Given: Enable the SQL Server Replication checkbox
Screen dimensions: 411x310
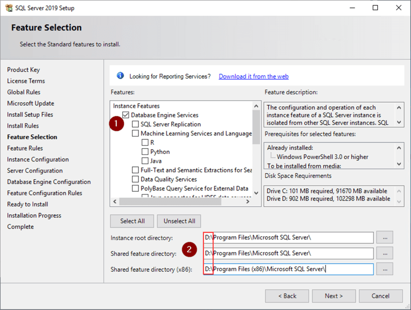Looking at the screenshot, I should tap(136, 124).
